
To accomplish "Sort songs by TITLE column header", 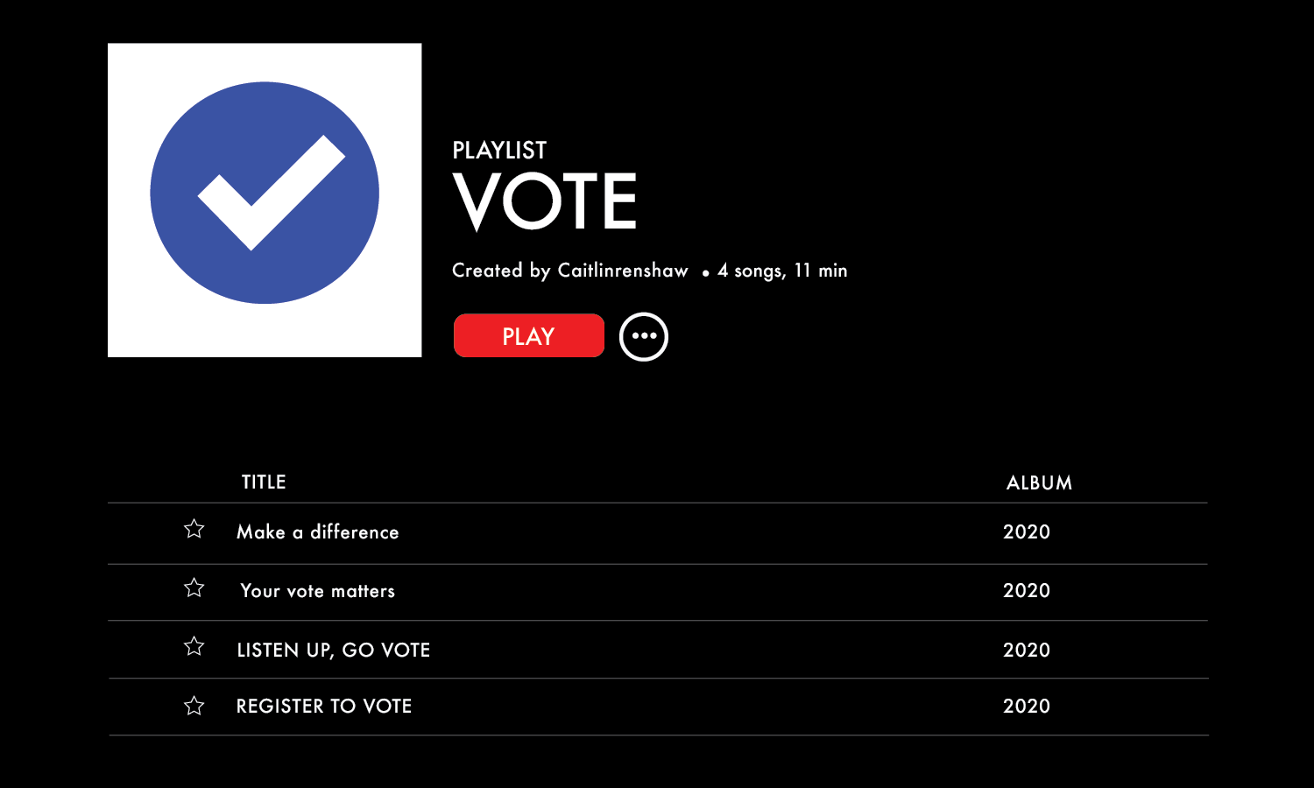I will tap(264, 482).
